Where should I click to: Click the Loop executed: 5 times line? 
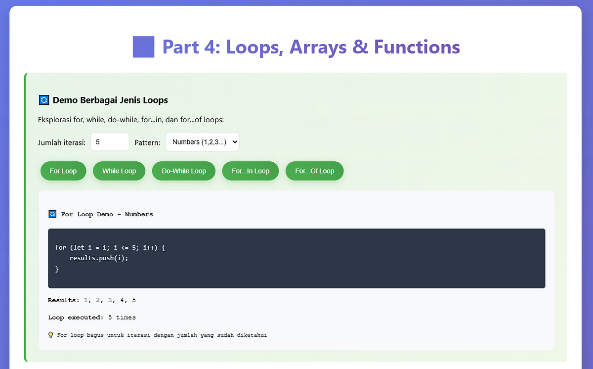pos(92,318)
